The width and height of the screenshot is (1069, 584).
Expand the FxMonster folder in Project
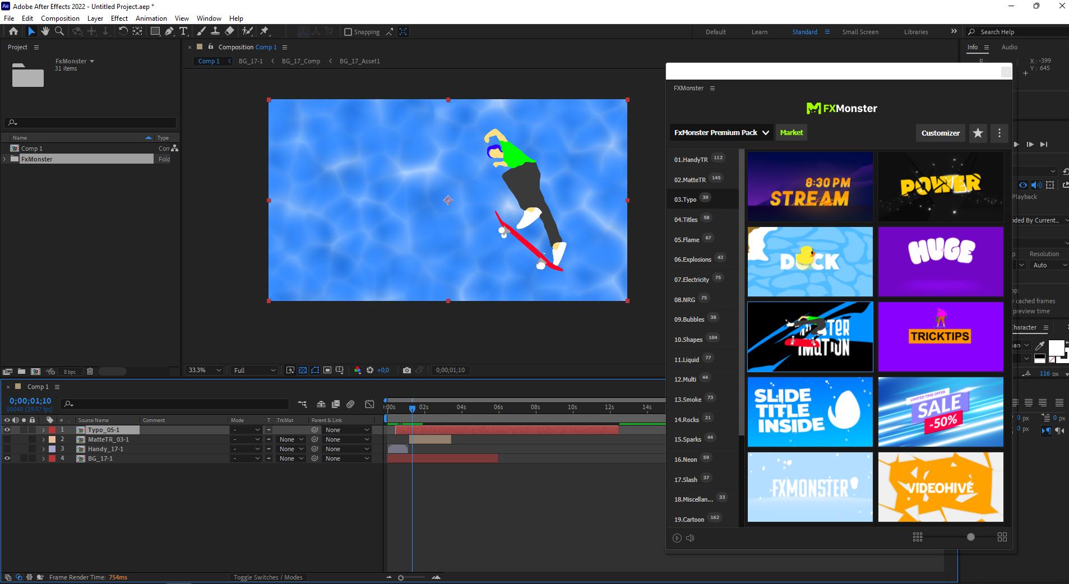[5, 159]
